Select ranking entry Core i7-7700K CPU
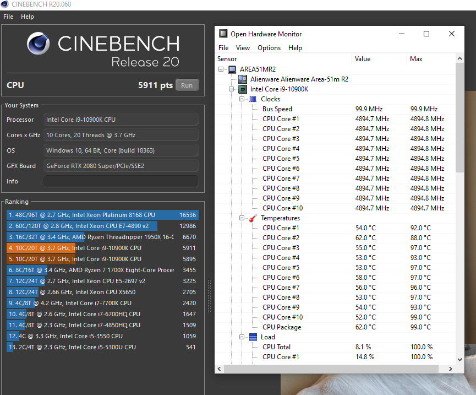 pyautogui.click(x=102, y=303)
